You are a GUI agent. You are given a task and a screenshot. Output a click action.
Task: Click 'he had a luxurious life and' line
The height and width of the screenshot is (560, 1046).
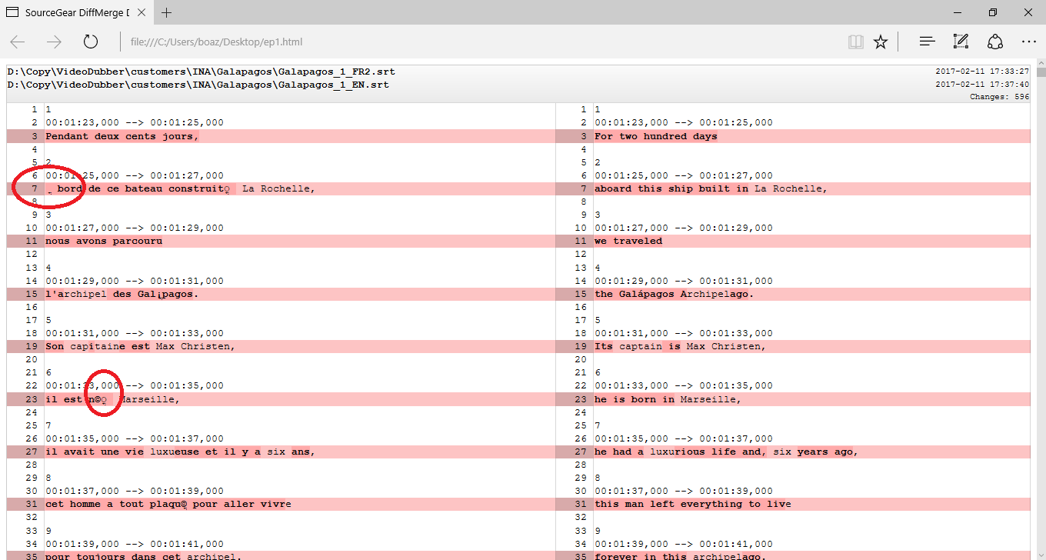[x=726, y=452]
